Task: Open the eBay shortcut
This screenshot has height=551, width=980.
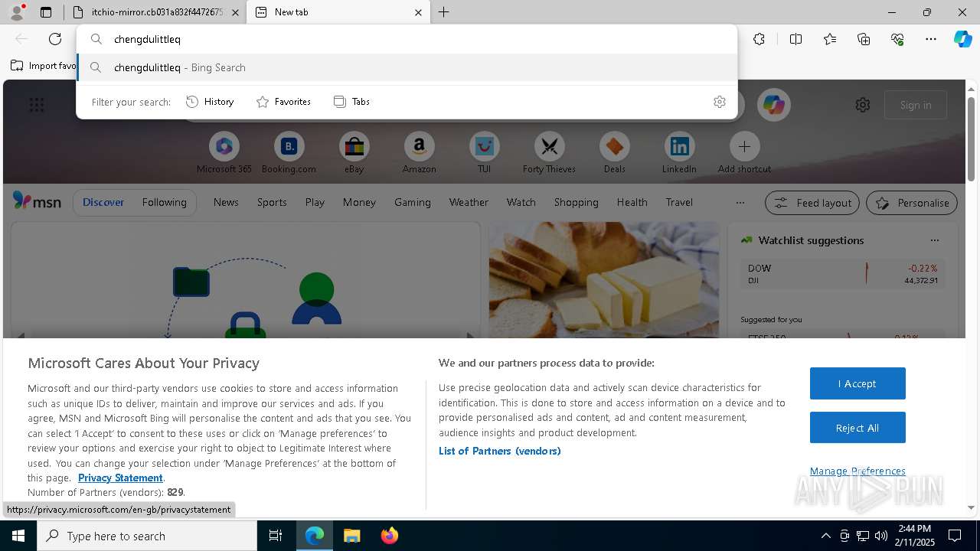Action: coord(354,153)
